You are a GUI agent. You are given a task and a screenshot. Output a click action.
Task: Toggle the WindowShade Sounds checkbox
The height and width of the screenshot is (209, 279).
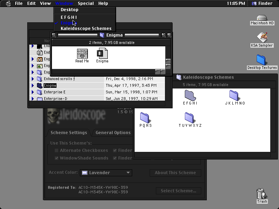pos(56,158)
